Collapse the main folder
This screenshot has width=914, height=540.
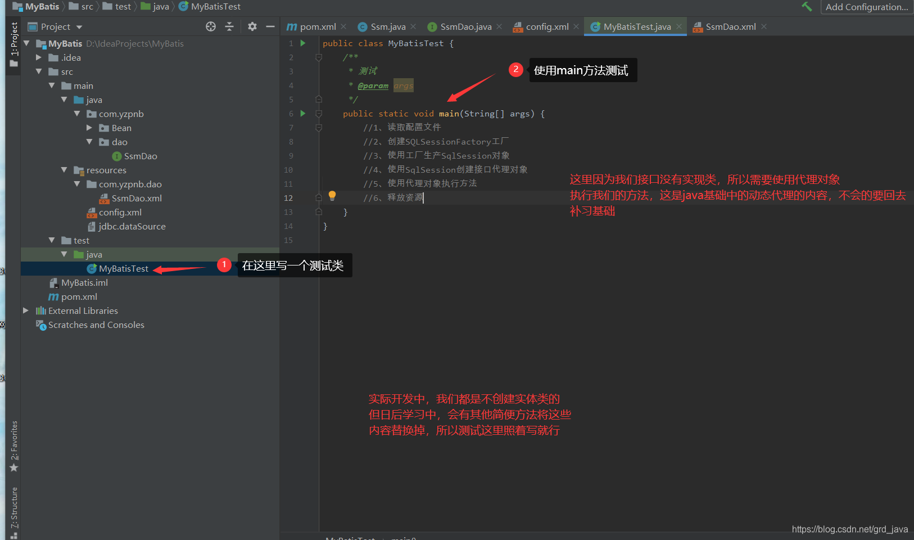click(x=52, y=85)
